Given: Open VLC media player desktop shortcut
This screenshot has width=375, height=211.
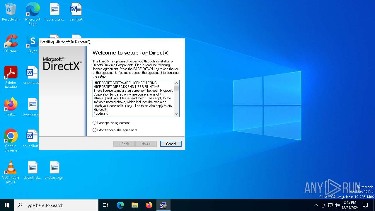Looking at the screenshot, I should click(11, 172).
